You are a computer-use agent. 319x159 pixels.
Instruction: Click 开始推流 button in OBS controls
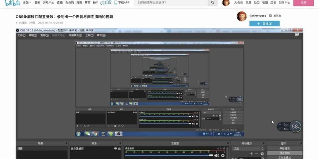(x=285, y=148)
